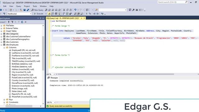This screenshot has width=199, height=112.
Task: Click the Save file icon
Action: pyautogui.click(x=25, y=10)
